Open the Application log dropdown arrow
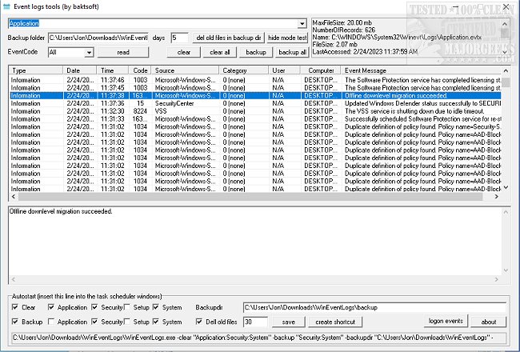This screenshot has height=352, width=520. [302, 23]
